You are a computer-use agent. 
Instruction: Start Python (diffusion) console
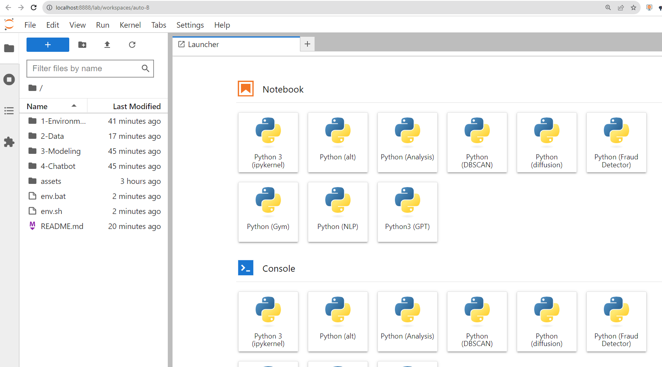click(547, 322)
